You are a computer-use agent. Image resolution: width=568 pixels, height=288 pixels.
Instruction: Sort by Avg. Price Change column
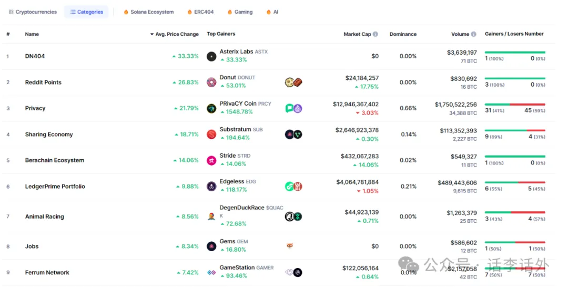pos(174,34)
